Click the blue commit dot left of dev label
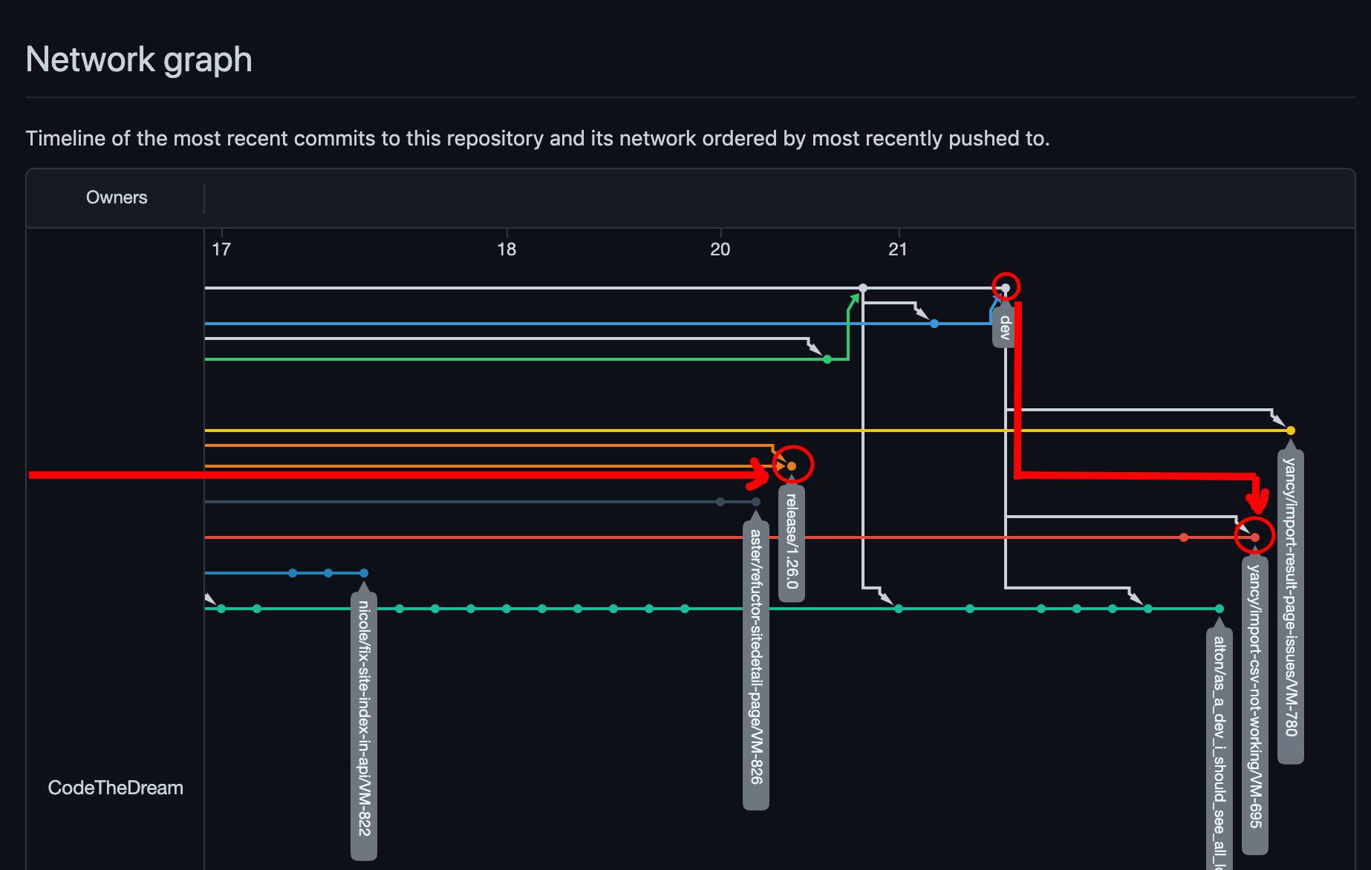 tap(934, 324)
